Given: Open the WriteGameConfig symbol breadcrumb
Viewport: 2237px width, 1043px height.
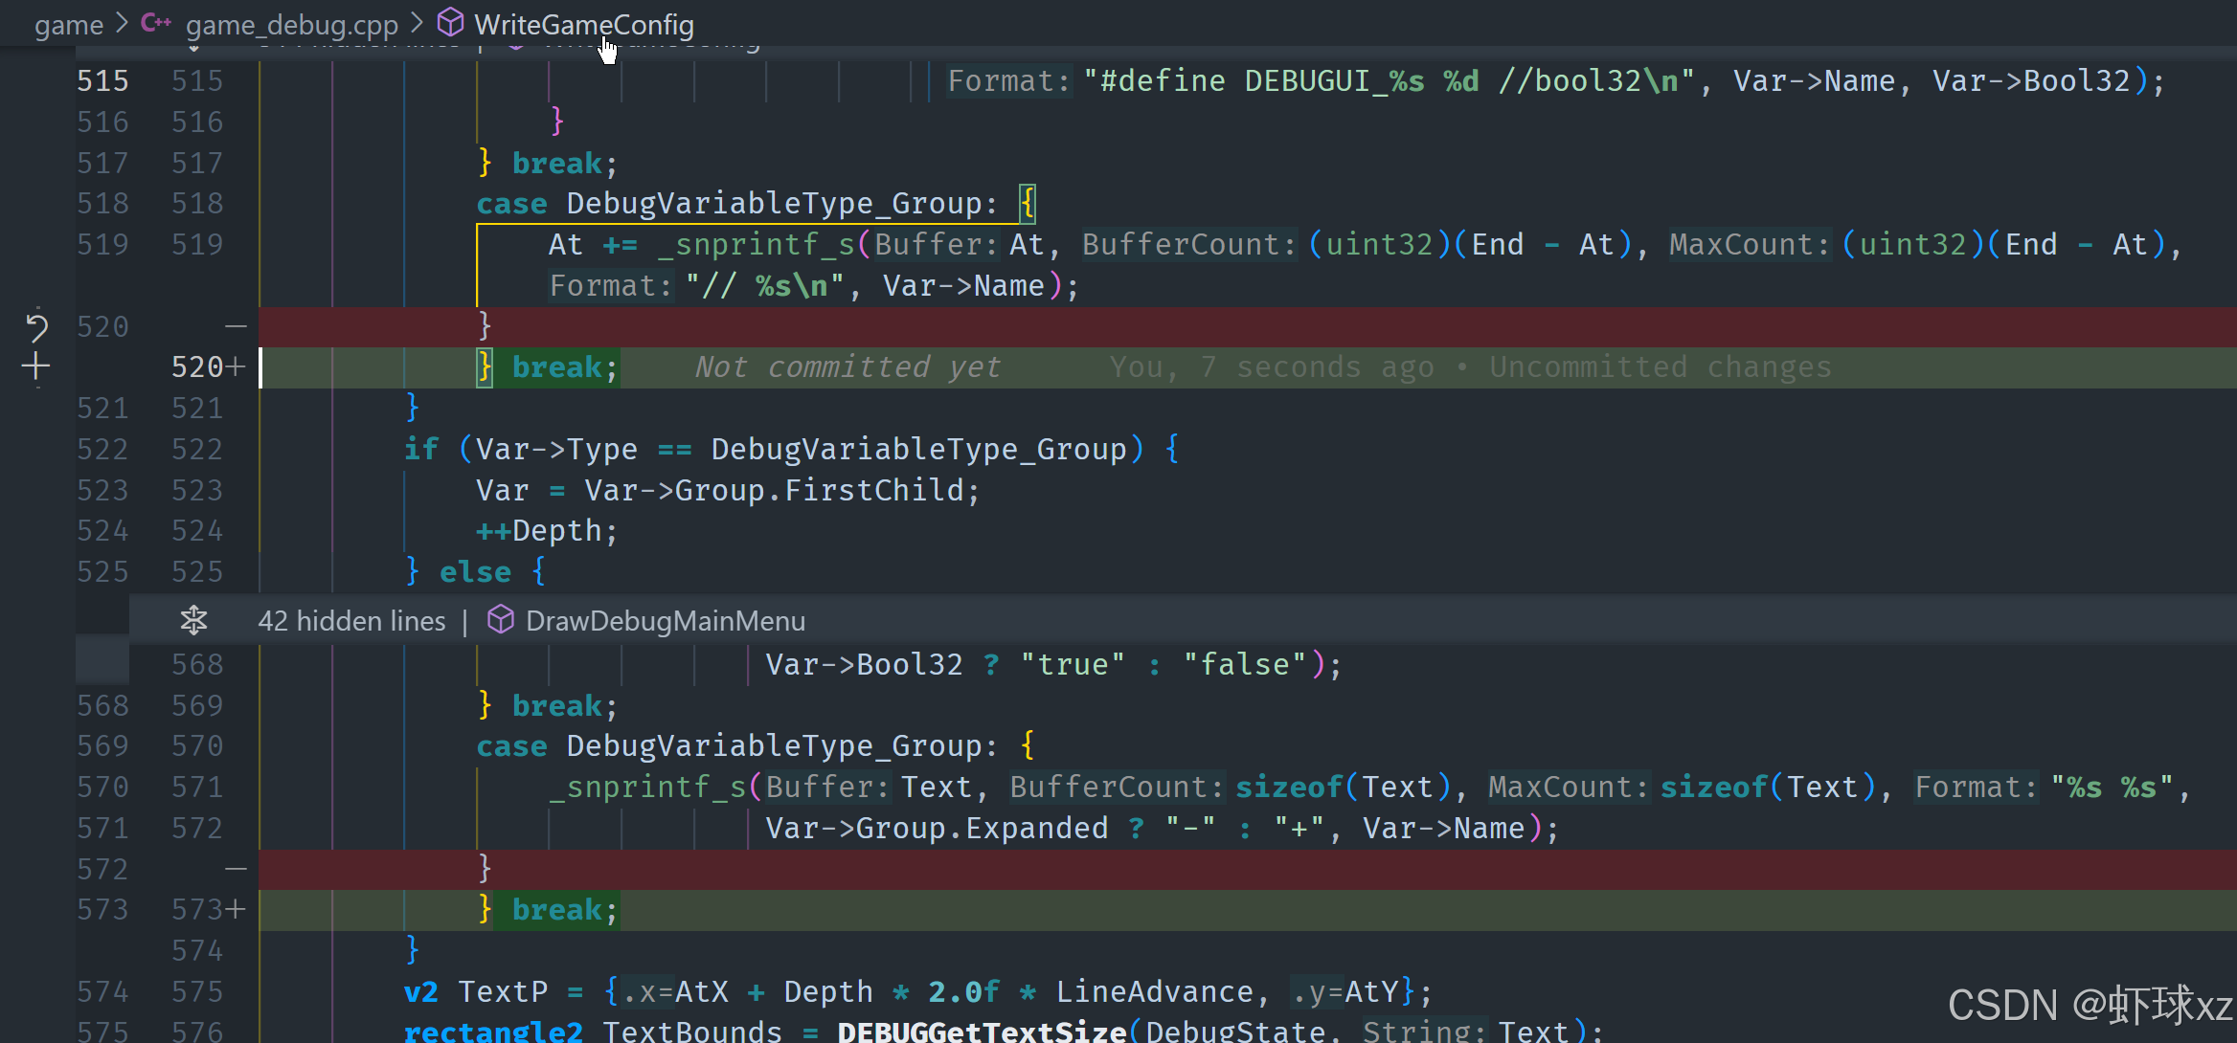Looking at the screenshot, I should [x=583, y=25].
